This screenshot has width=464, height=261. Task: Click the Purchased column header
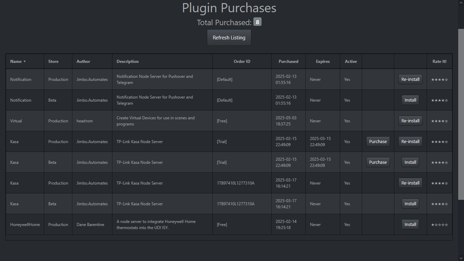[x=288, y=62]
